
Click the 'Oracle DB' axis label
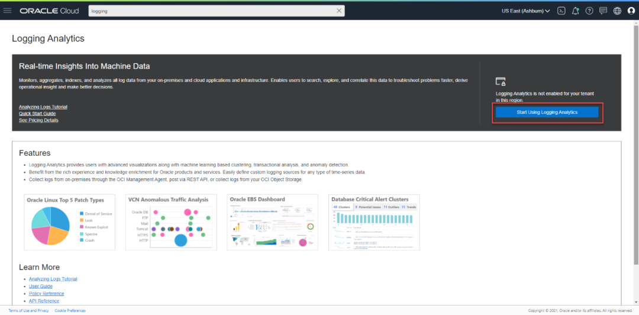[x=140, y=212]
